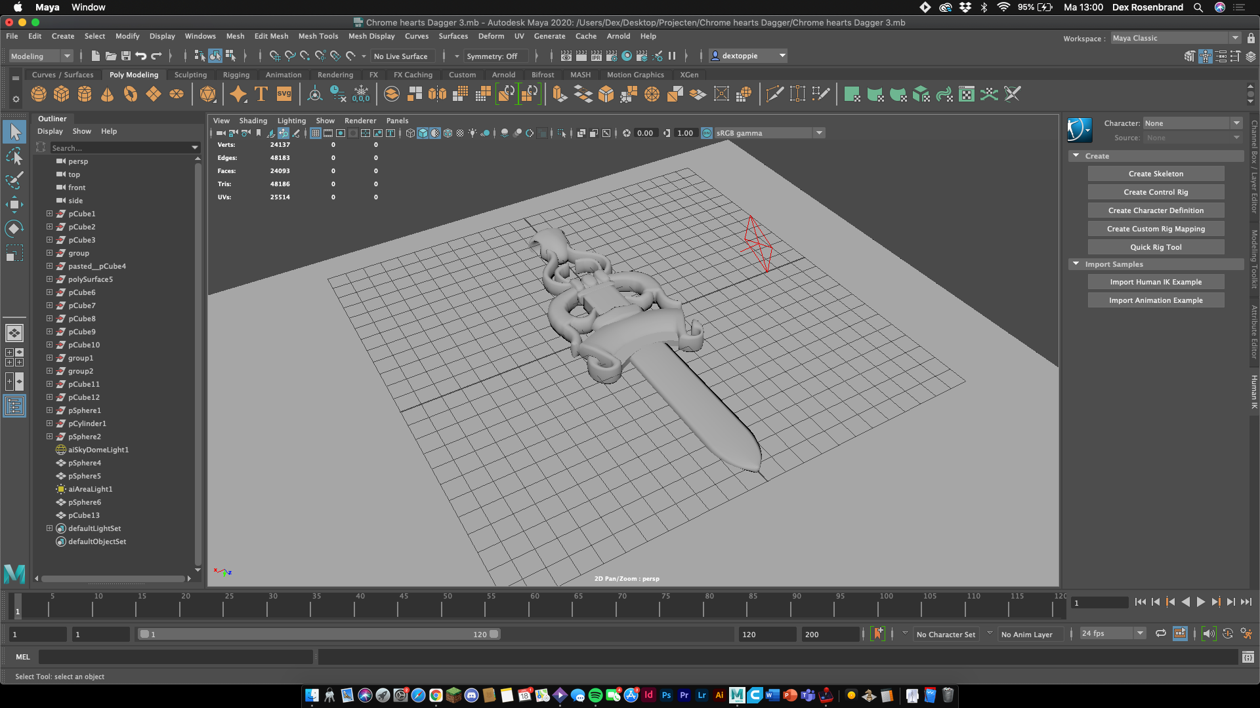Open the Modeling menu set dropdown
Image resolution: width=1260 pixels, height=708 pixels.
tap(41, 56)
